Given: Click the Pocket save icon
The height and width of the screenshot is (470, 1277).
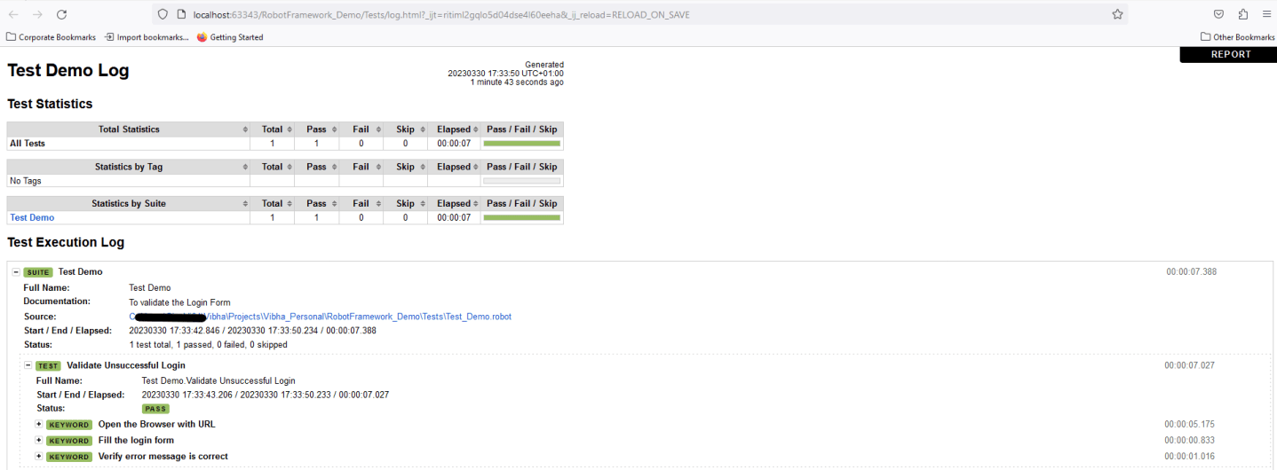Looking at the screenshot, I should [x=1219, y=14].
